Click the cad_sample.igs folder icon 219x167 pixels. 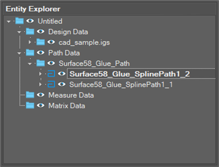40,42
